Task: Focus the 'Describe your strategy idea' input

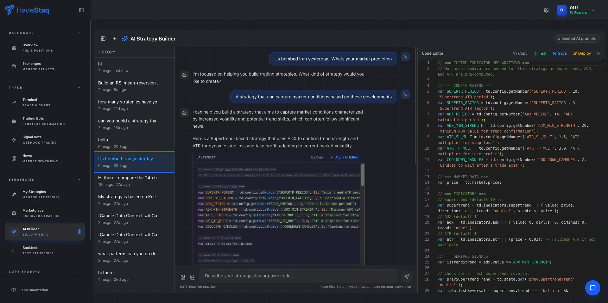Action: coord(299,276)
